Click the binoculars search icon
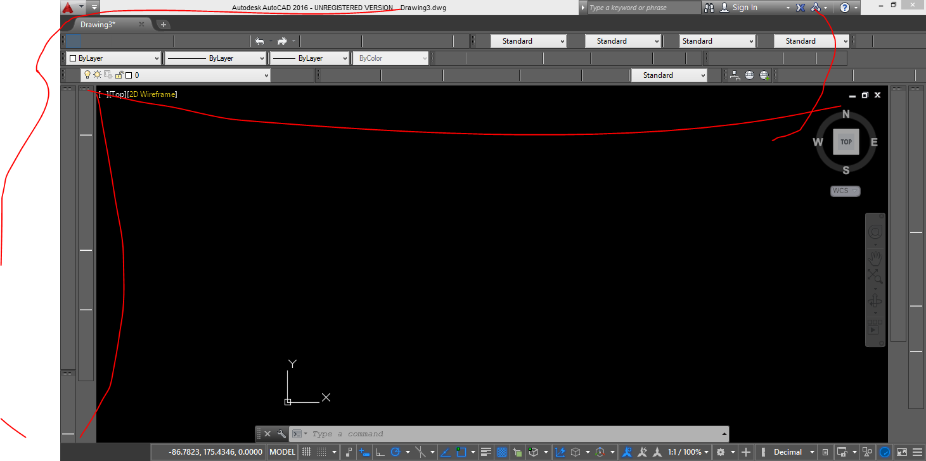The image size is (926, 461). [709, 8]
